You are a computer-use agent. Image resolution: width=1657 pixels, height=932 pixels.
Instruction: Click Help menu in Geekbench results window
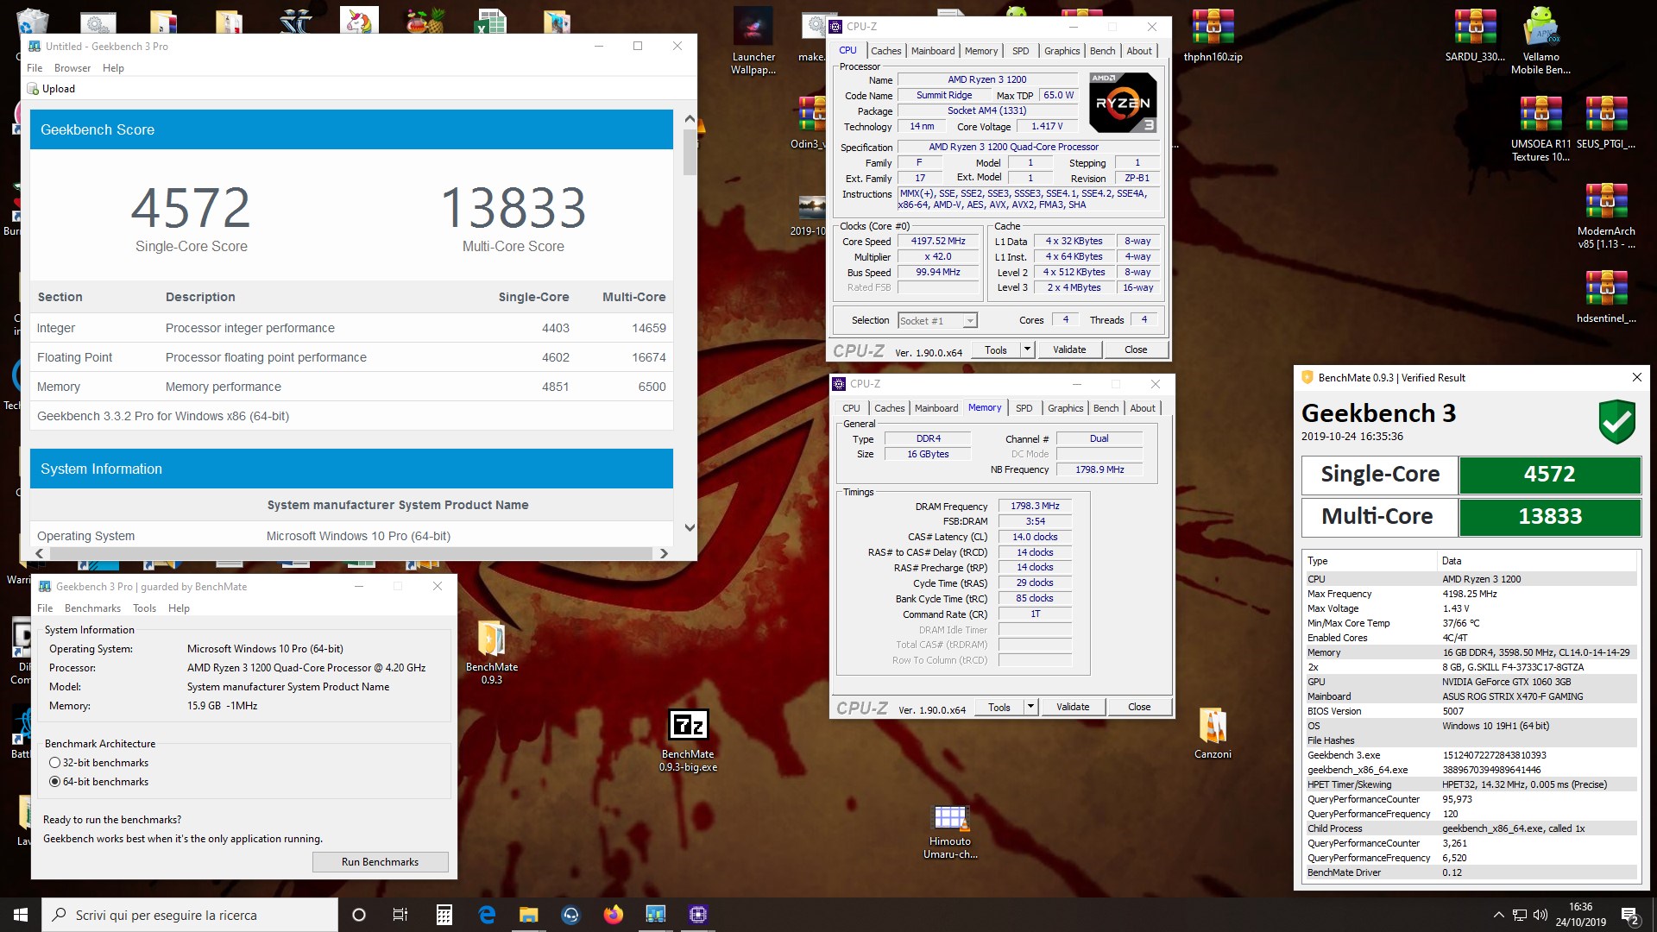pos(113,68)
